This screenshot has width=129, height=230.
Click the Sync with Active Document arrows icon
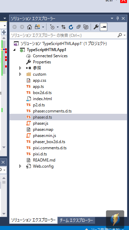[x=63, y=27]
